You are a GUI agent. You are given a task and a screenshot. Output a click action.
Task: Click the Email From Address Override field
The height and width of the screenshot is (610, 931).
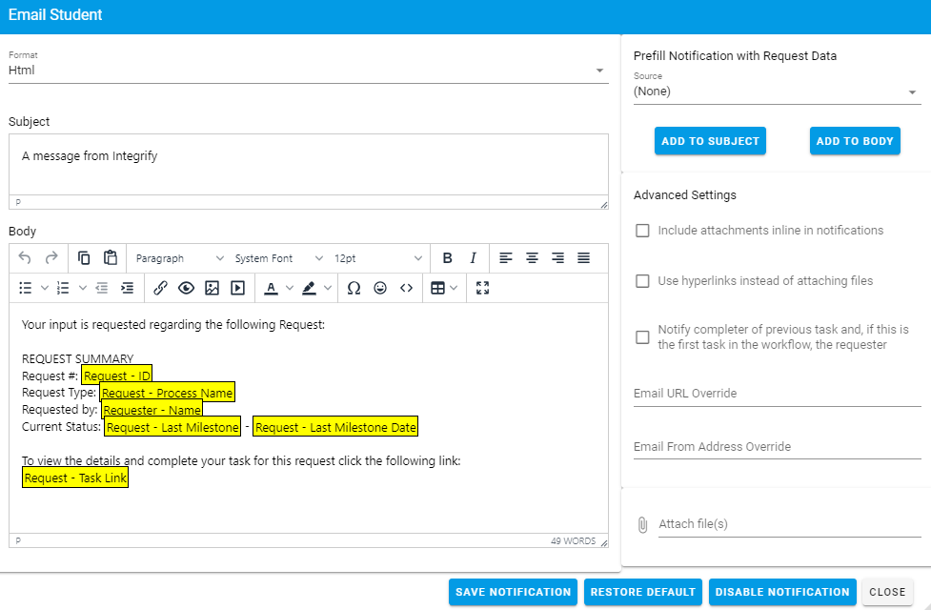(x=777, y=447)
